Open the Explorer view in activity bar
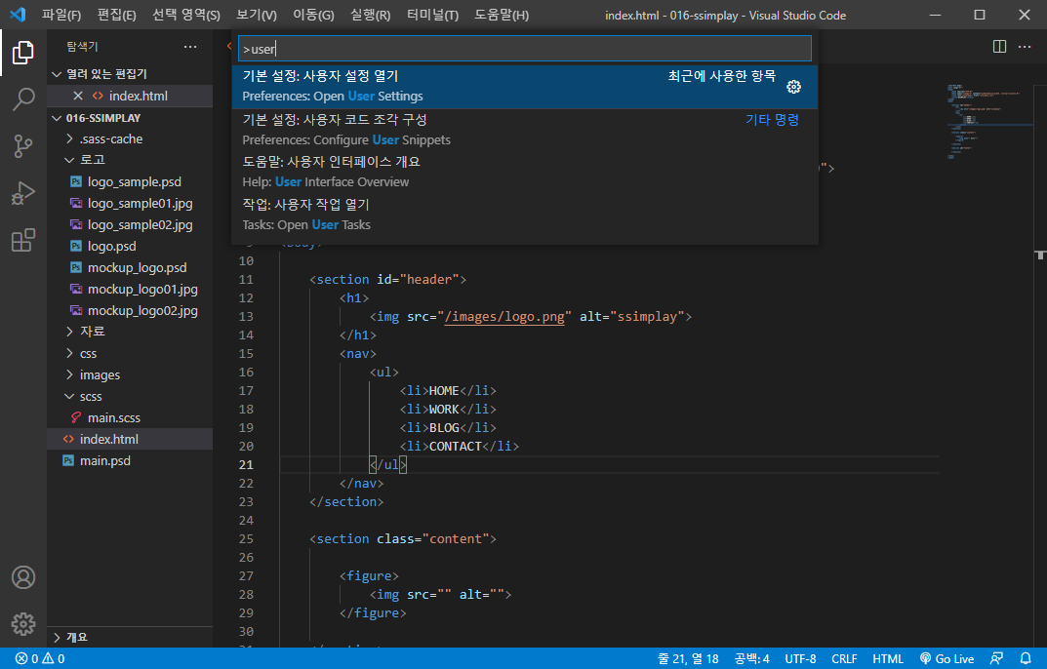Screen dimensions: 1047x669 [22, 52]
